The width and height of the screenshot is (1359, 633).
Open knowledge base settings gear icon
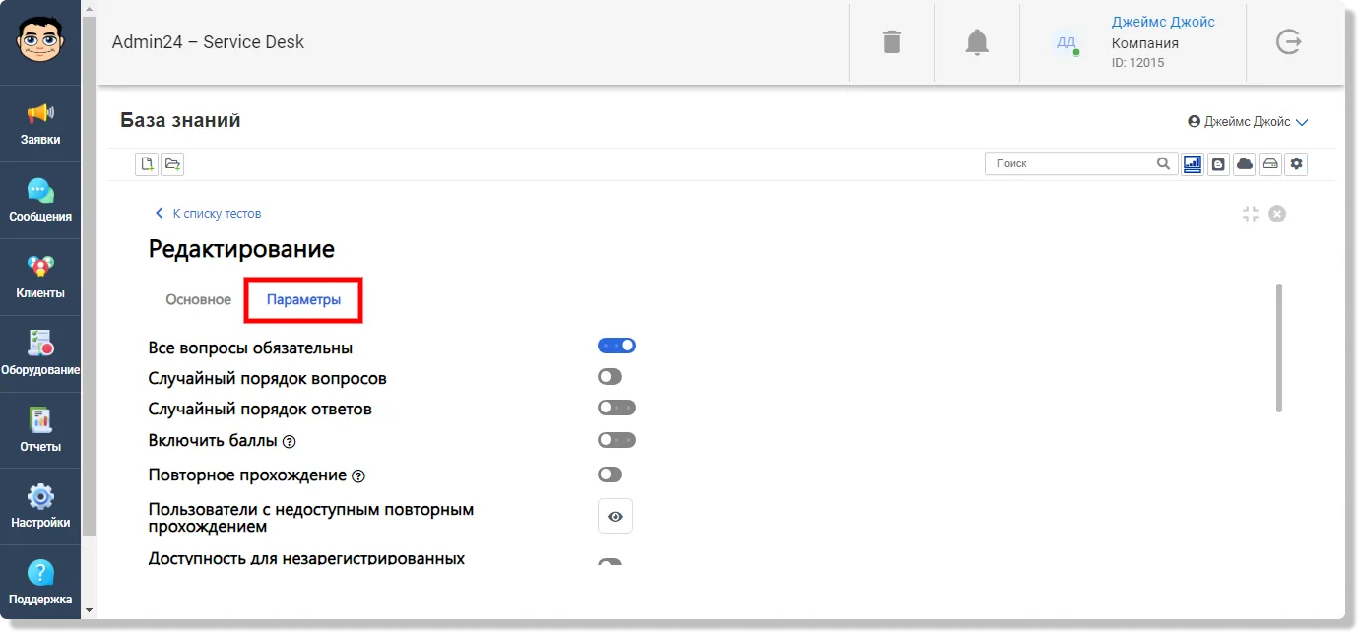click(1297, 164)
